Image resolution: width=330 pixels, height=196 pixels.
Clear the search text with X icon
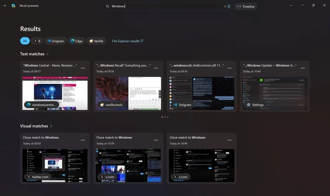224,6
